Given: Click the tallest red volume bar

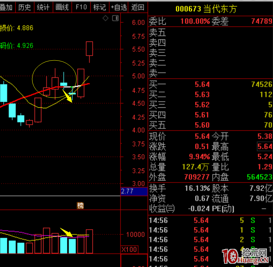Looking at the screenshot, I should [x=46, y=240].
